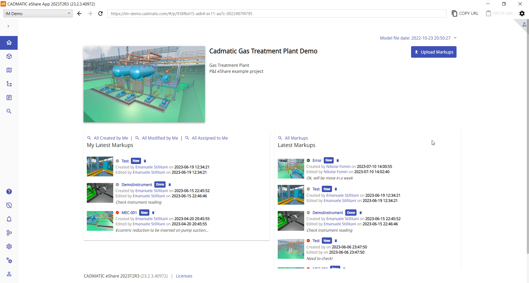
Task: Open the project hierarchy view
Action: coord(9,84)
